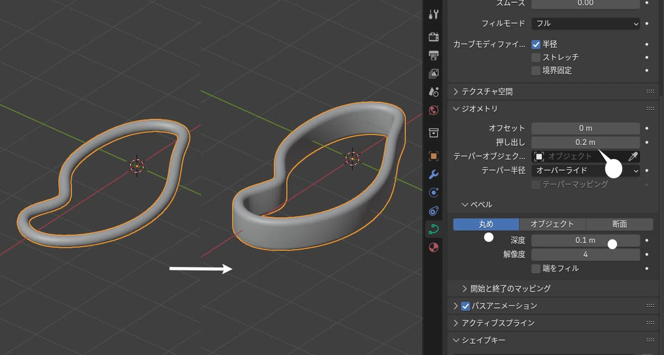The image size is (664, 355).
Task: Click the 解像度 value field 4
Action: [x=585, y=254]
